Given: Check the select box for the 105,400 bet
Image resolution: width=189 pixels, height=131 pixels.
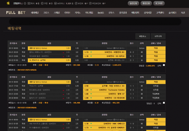Looking at the screenshot, I should pyautogui.click(x=164, y=103).
